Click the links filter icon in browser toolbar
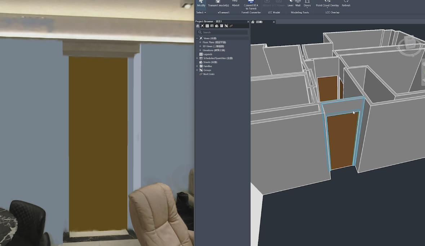The height and width of the screenshot is (246, 425). pos(231,26)
